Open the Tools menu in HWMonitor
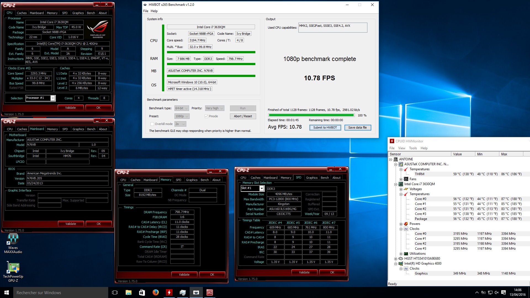 [413, 148]
